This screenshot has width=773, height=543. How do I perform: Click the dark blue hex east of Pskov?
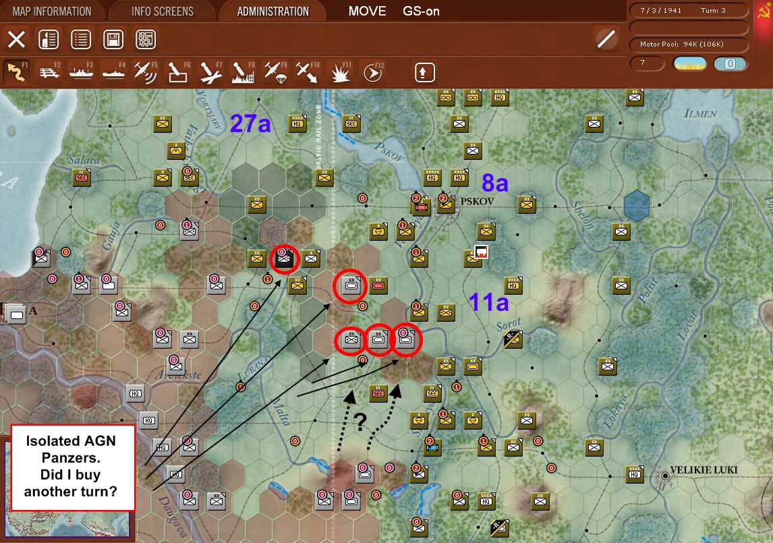[637, 204]
